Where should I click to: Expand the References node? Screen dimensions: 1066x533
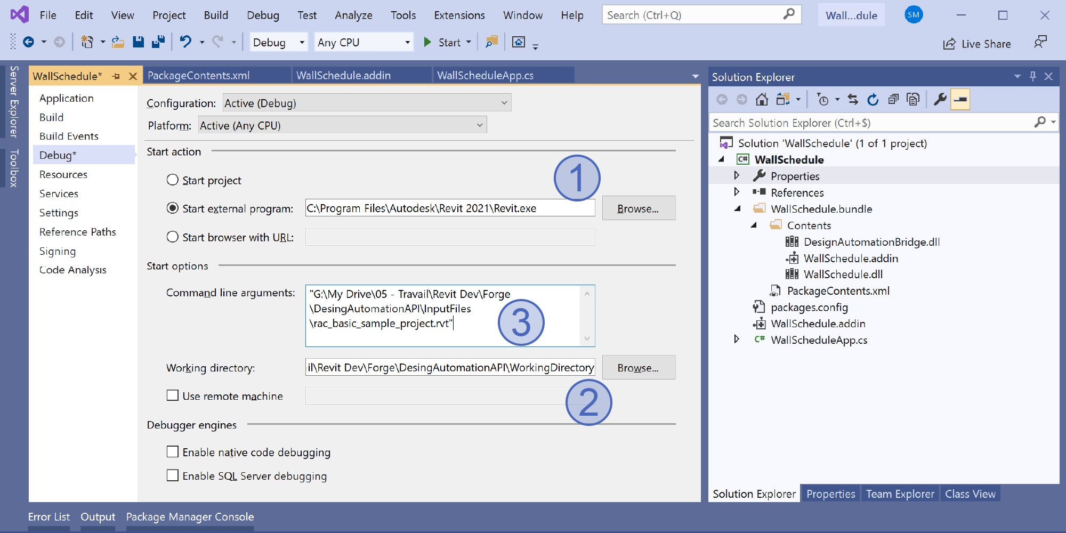coord(737,192)
